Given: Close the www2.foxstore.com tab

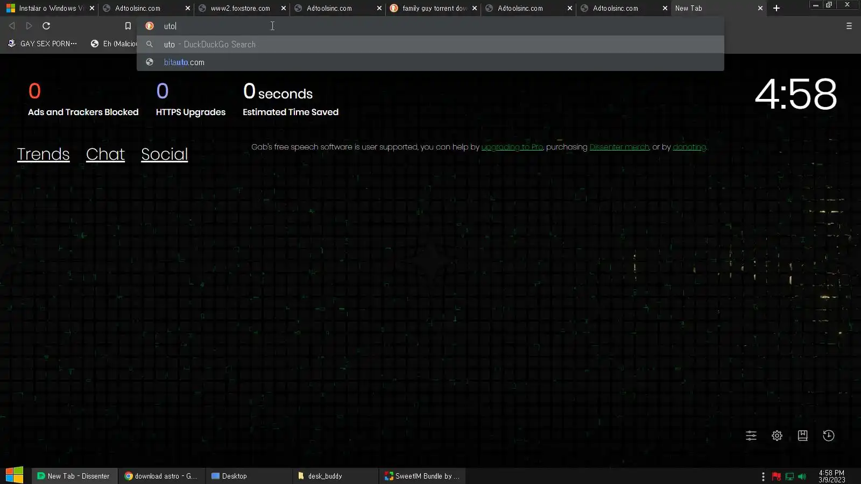Looking at the screenshot, I should coord(284,8).
